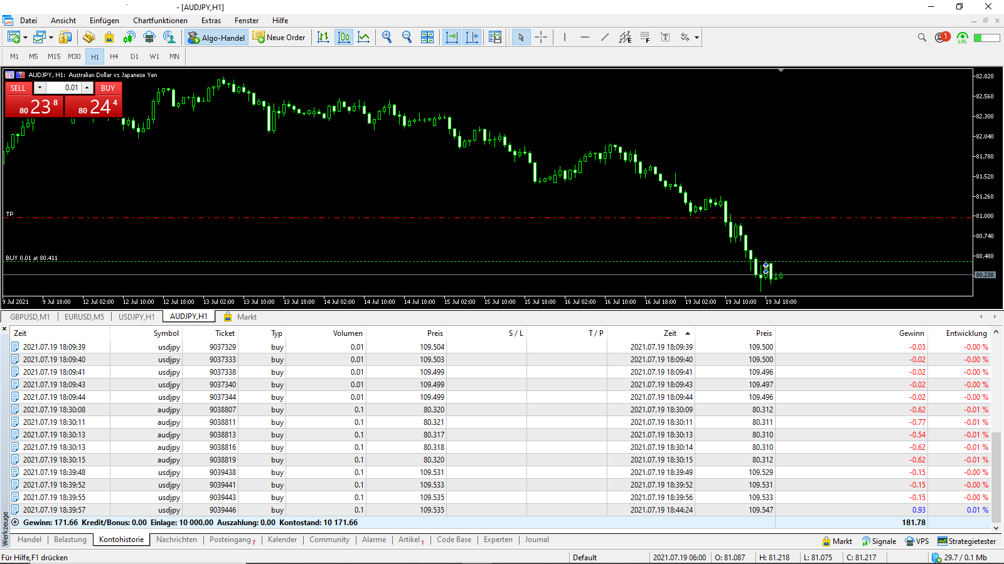Select the crosshair tool
Image resolution: width=1004 pixels, height=564 pixels.
[541, 38]
